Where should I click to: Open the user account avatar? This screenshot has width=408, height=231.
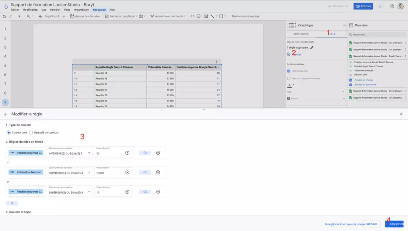click(400, 6)
